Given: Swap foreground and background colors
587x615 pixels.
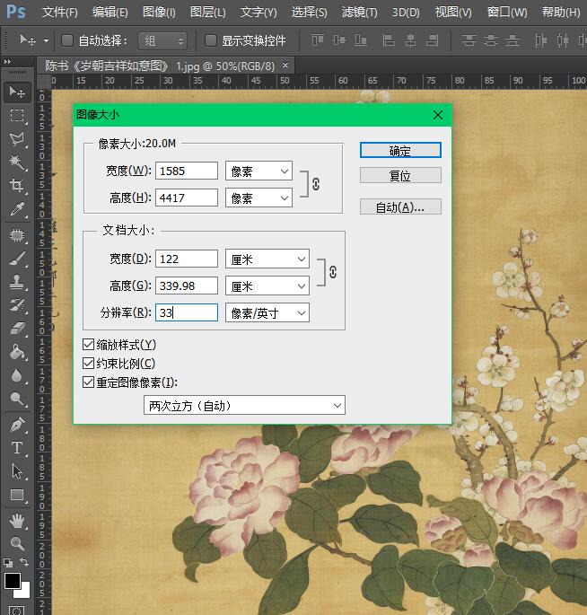Looking at the screenshot, I should point(24,562).
